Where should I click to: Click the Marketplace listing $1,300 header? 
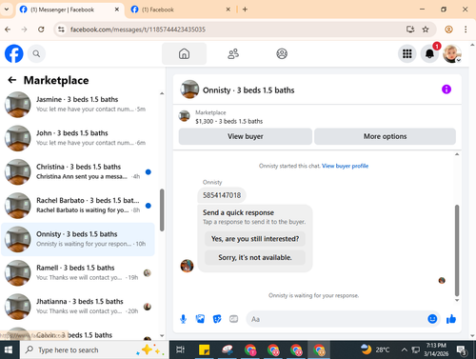[228, 121]
